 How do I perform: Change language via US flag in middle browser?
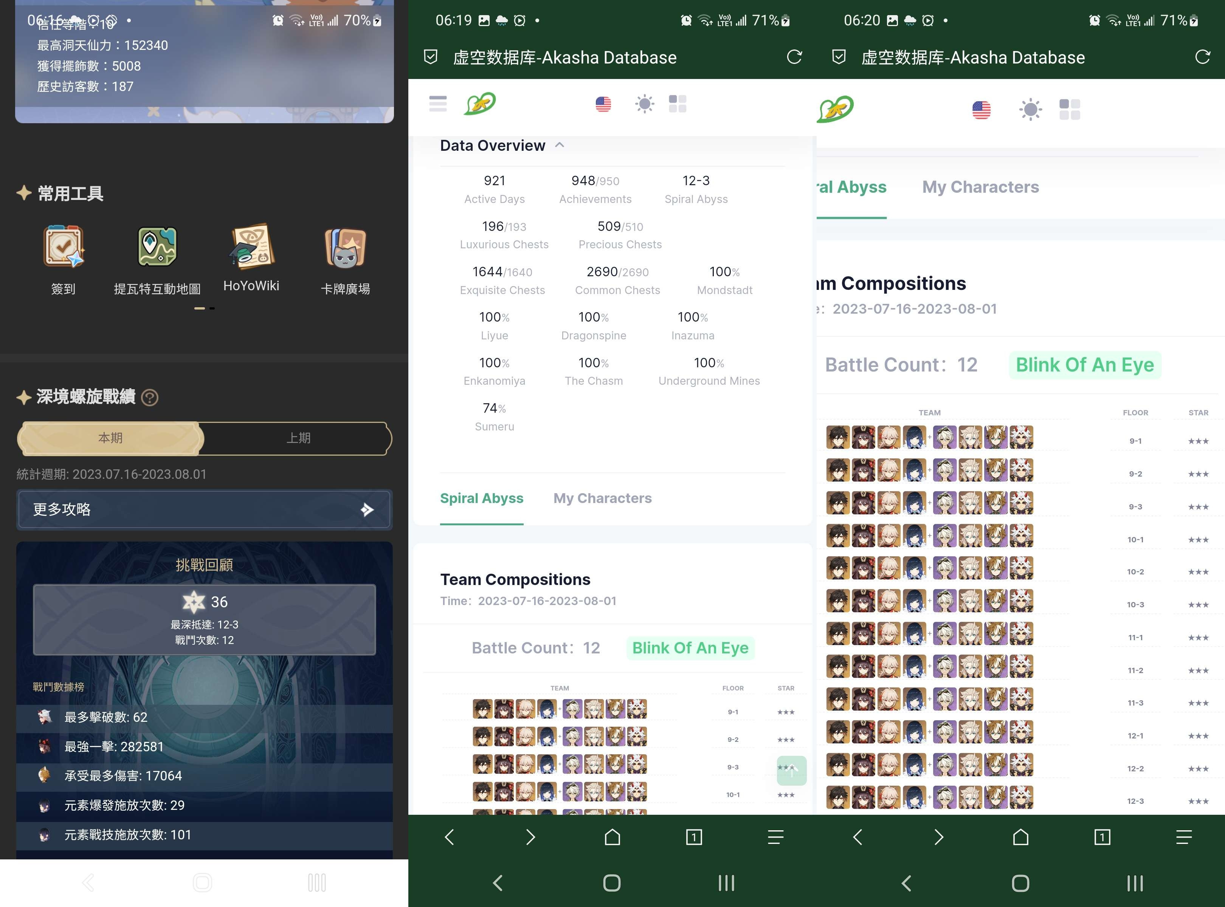(603, 104)
